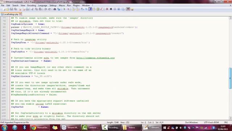Open the Function List panel icon
Viewport: 232px width, 131px height.
point(102,9)
